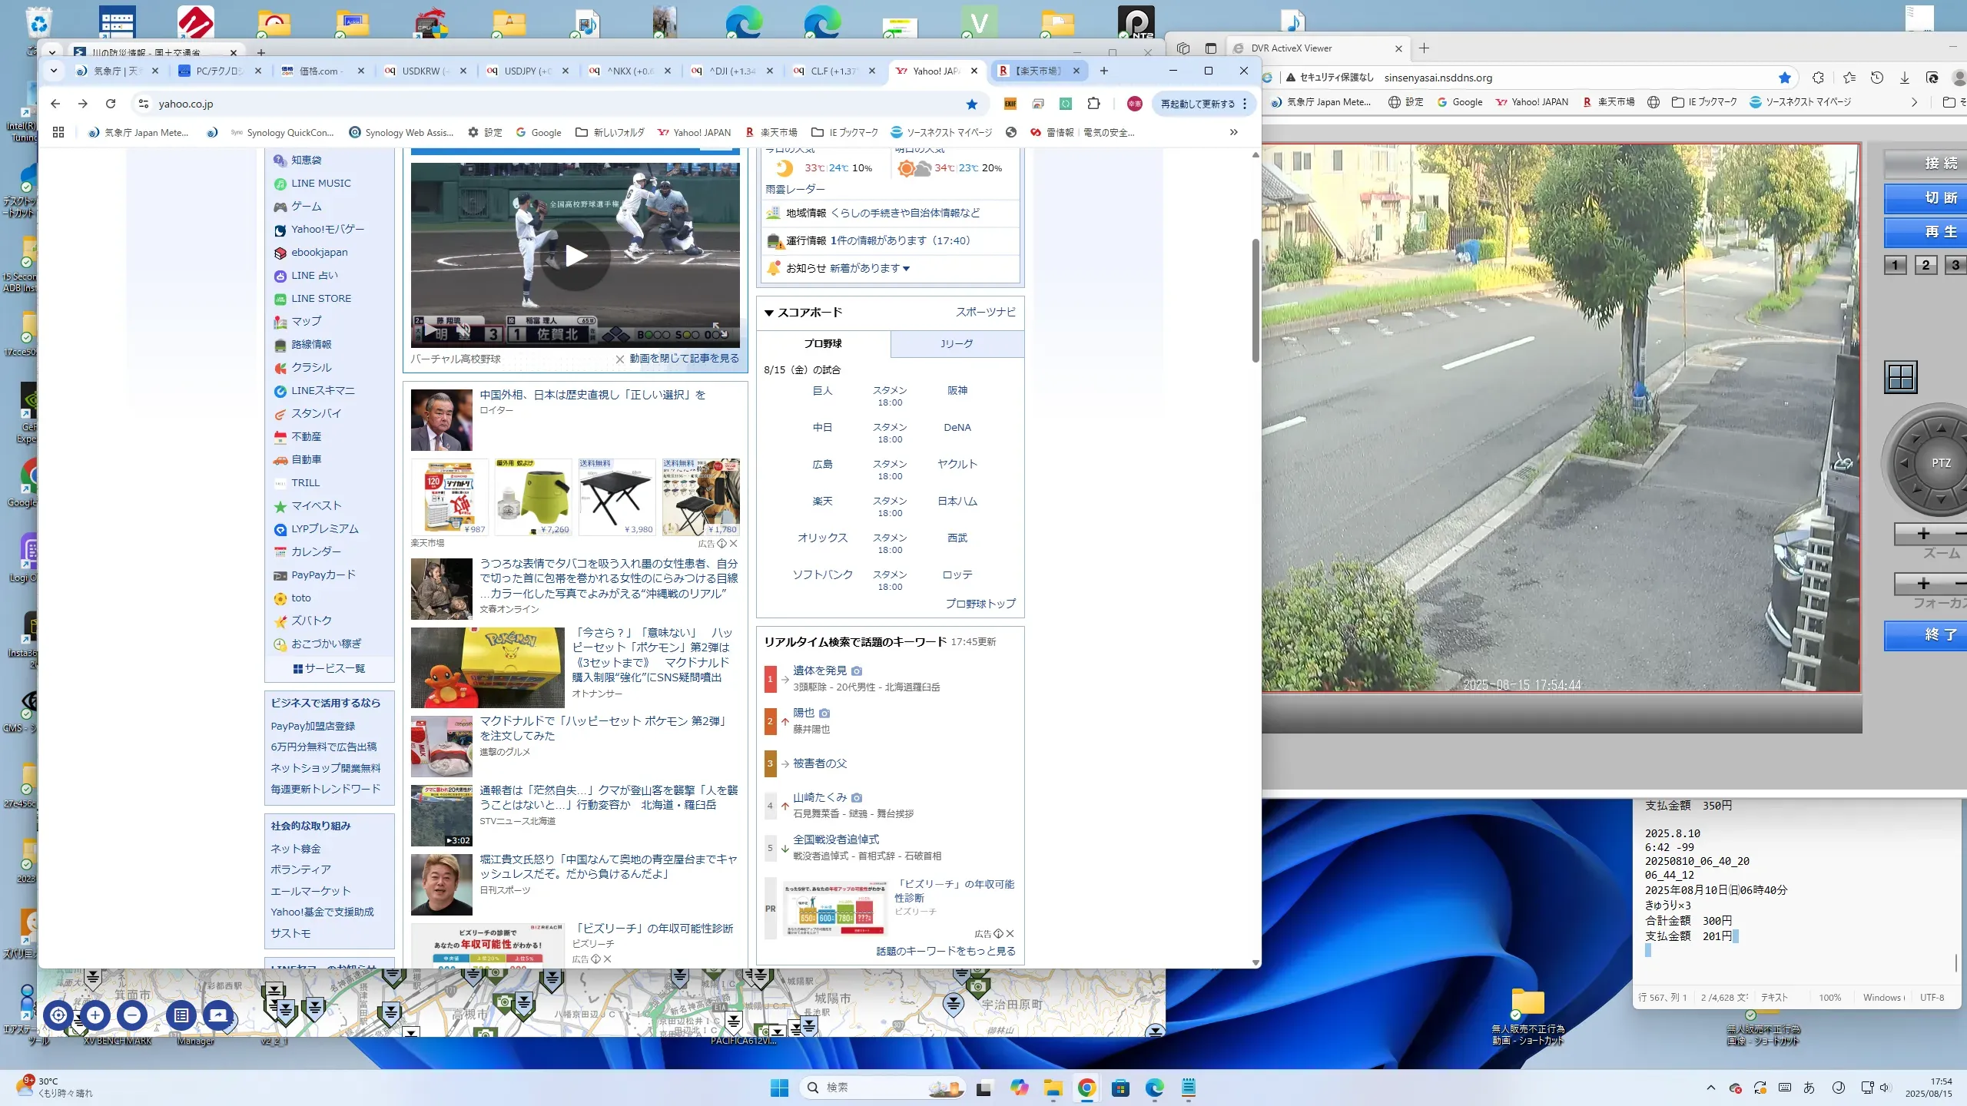
Task: Click the 切断 disconnect button in DVR viewer
Action: click(1940, 197)
